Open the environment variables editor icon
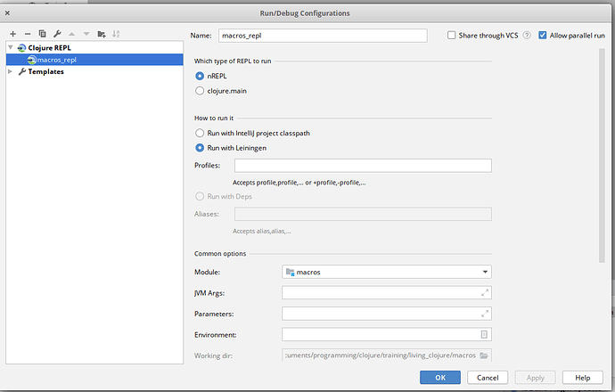615x392 pixels. 484,334
